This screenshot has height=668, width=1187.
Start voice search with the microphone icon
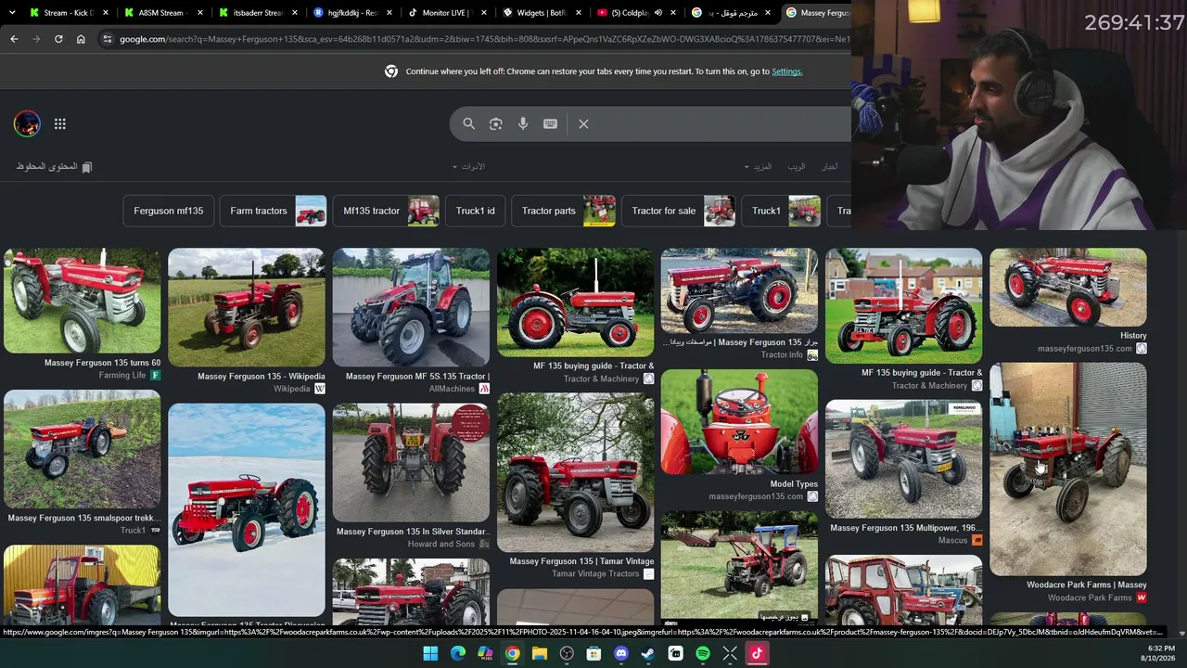tap(523, 123)
